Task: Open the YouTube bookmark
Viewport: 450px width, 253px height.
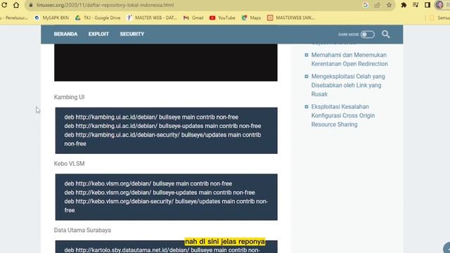Action: [222, 18]
